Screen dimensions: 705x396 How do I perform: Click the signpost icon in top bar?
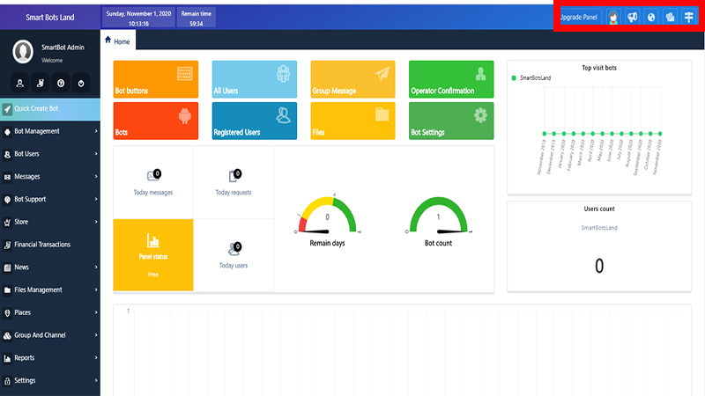coord(689,17)
